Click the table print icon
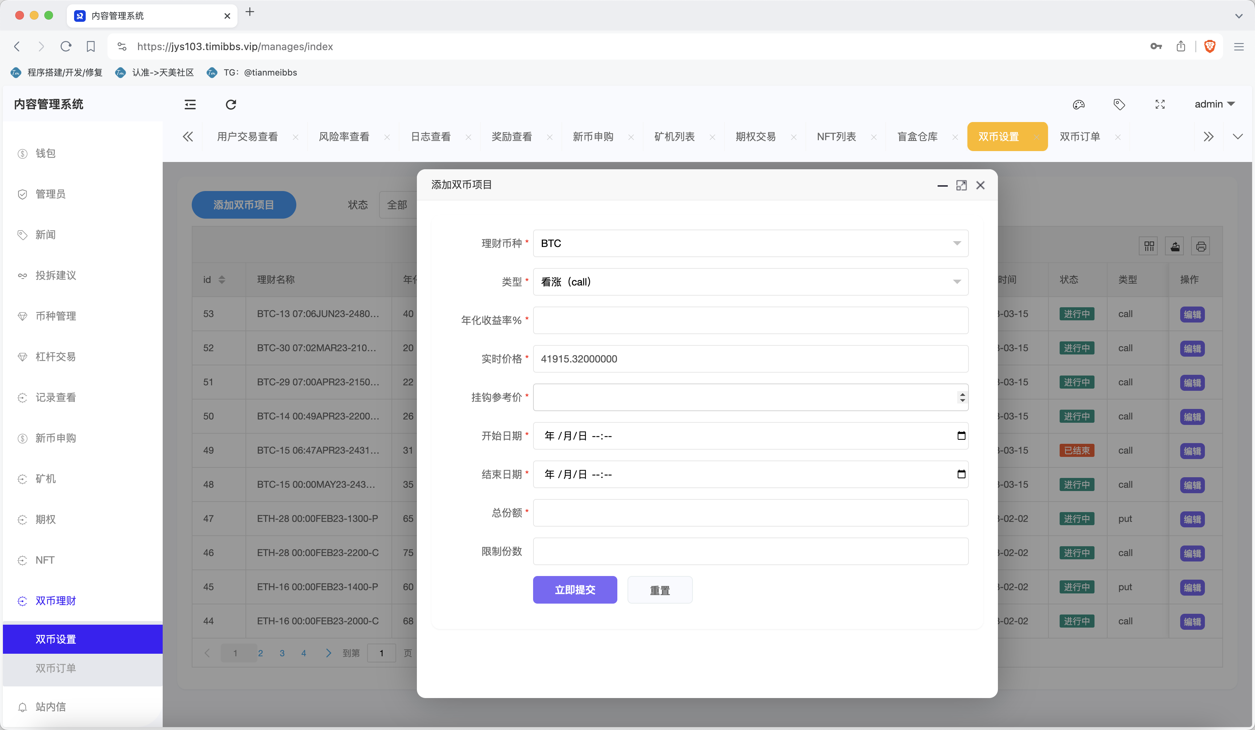Viewport: 1255px width, 730px height. [1201, 246]
